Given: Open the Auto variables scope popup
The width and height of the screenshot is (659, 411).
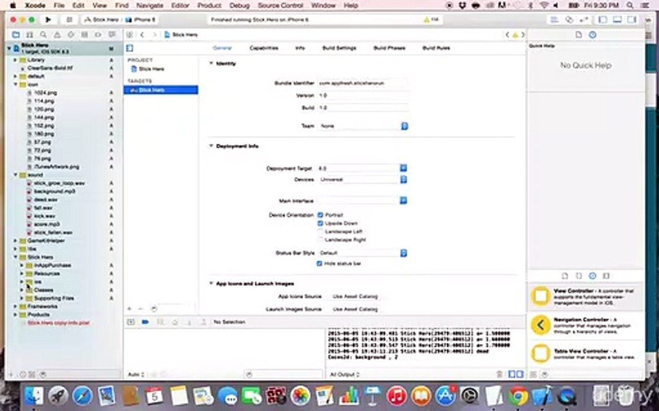Looking at the screenshot, I should tap(136, 374).
